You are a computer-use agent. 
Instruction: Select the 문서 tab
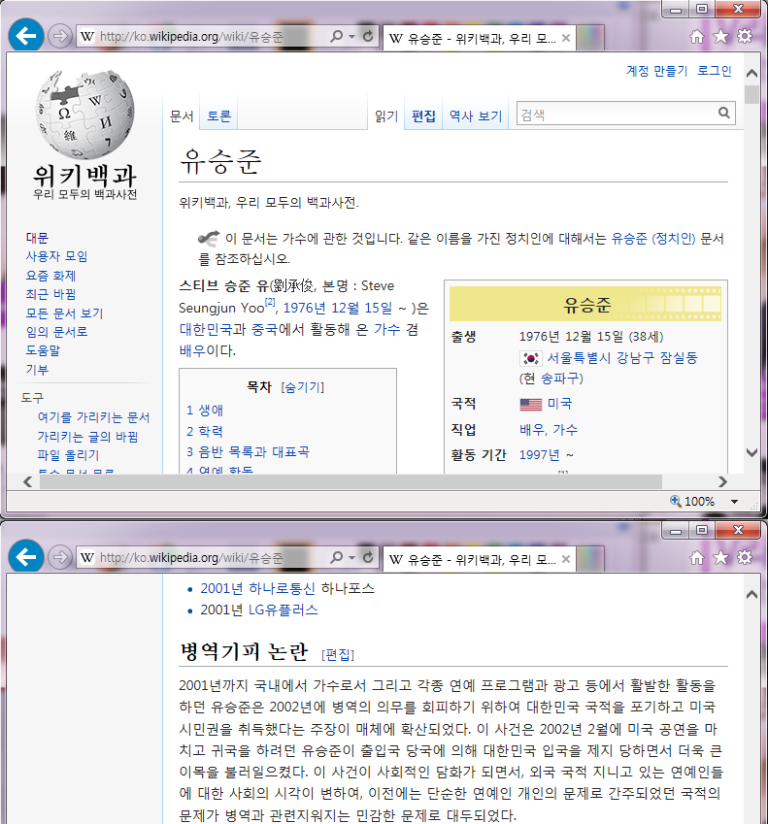pyautogui.click(x=182, y=115)
